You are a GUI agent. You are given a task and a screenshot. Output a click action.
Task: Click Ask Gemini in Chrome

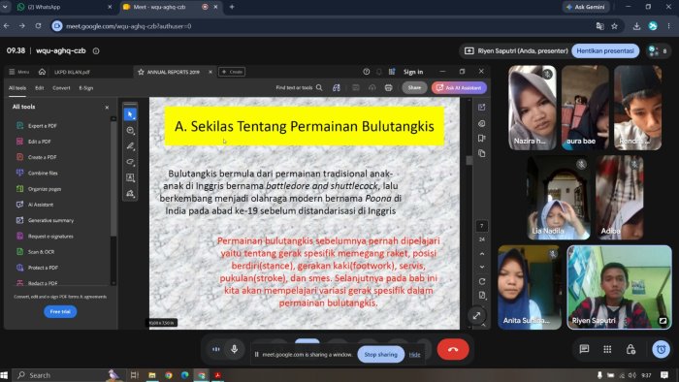point(586,7)
